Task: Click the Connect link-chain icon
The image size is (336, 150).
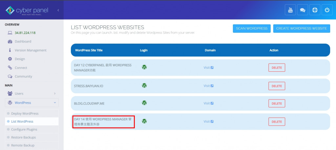Action: tap(10, 67)
